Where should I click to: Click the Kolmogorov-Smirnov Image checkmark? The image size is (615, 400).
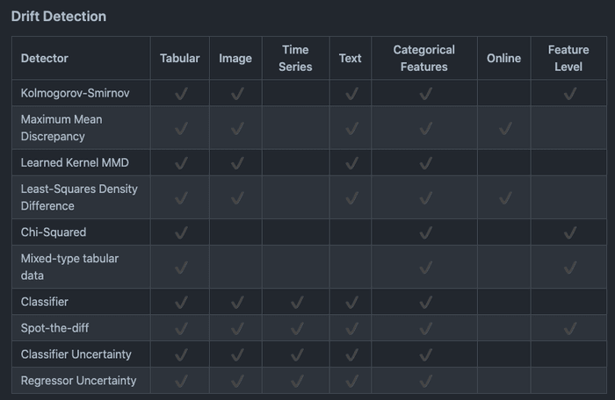coord(236,93)
